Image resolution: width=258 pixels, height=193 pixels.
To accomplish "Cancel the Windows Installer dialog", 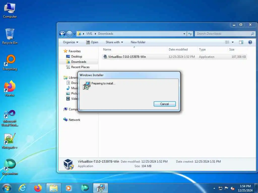I will pyautogui.click(x=165, y=104).
